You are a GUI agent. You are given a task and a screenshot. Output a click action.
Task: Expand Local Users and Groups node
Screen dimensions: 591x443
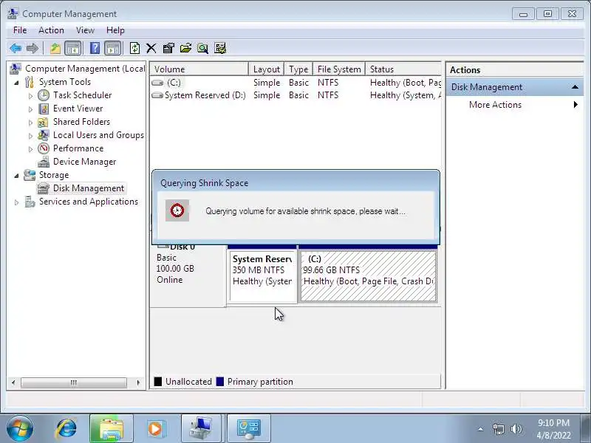[x=30, y=136]
